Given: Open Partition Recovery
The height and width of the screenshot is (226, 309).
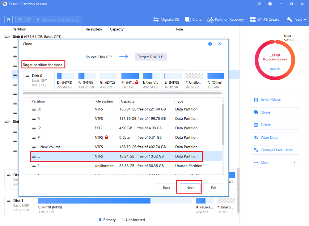Looking at the screenshot, I should [226, 19].
